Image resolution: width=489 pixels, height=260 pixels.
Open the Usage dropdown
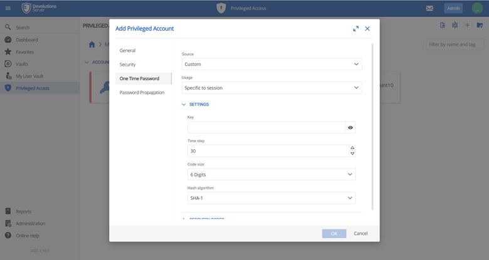point(271,88)
